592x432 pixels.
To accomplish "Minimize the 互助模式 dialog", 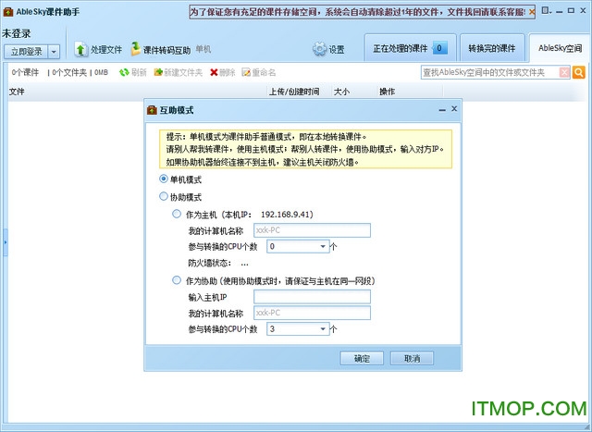I will (442, 110).
